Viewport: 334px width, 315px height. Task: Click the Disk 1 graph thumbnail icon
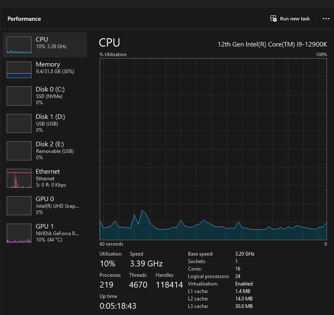tap(19, 123)
